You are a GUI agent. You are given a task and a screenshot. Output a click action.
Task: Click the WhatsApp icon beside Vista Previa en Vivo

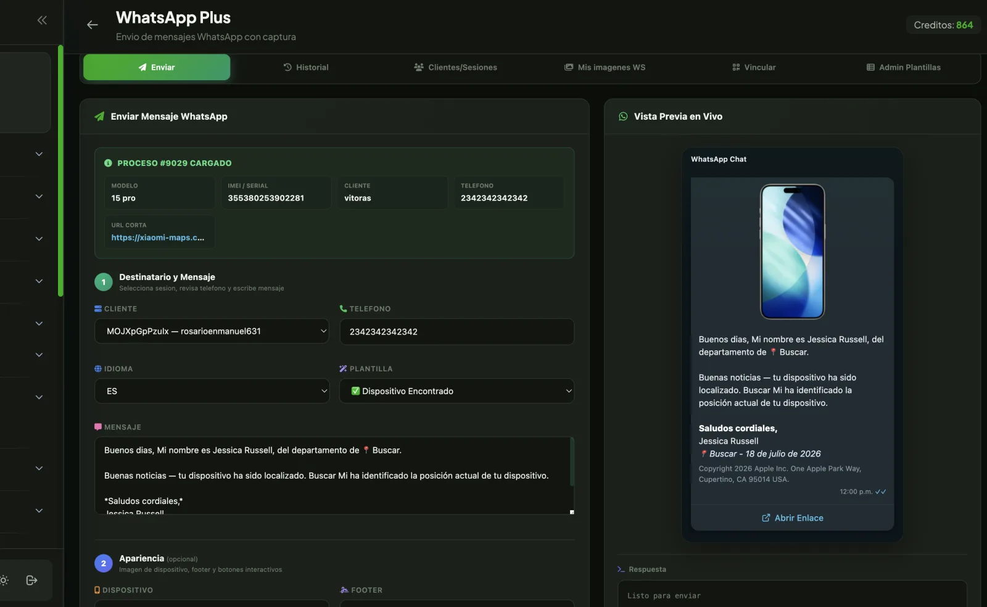623,117
